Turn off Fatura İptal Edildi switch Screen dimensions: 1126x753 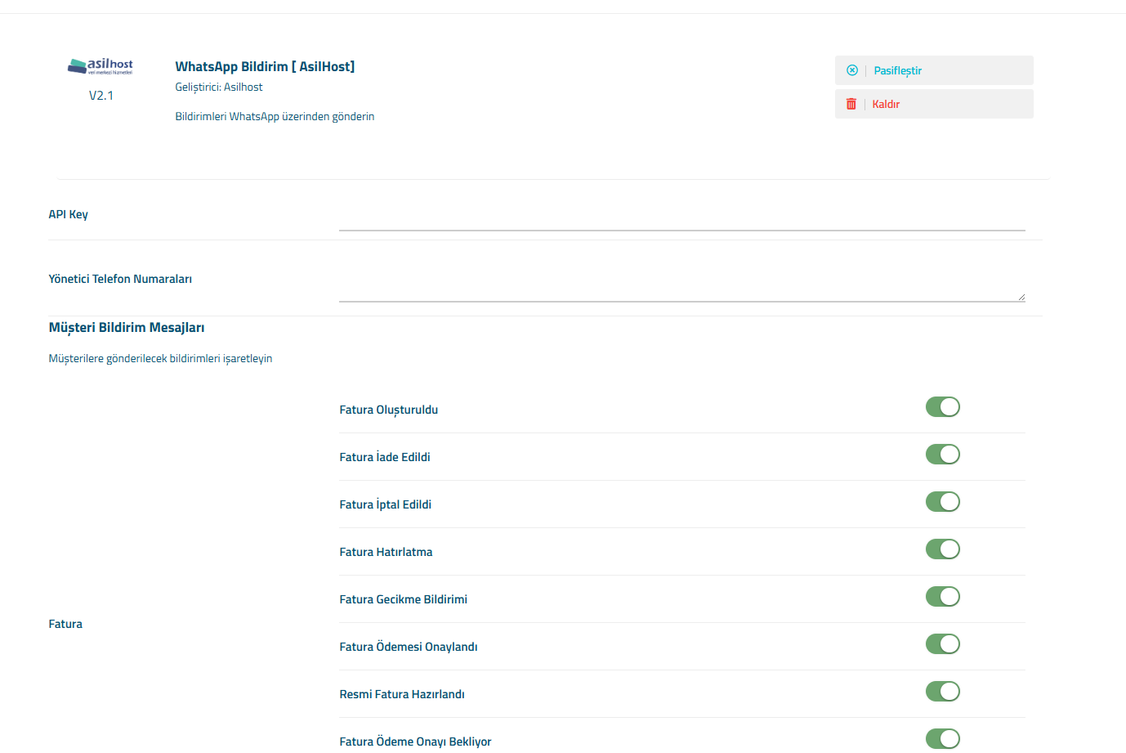tap(942, 502)
